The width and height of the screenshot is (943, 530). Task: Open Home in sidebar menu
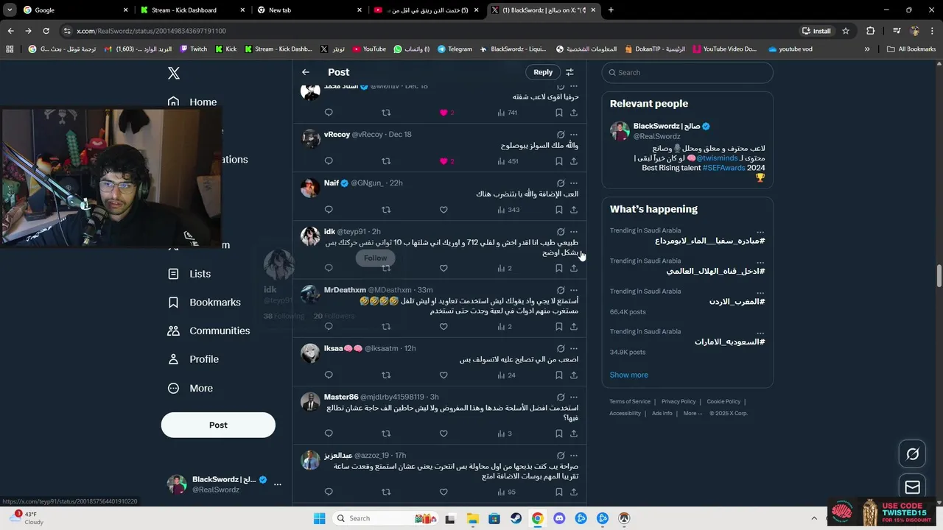tap(192, 102)
